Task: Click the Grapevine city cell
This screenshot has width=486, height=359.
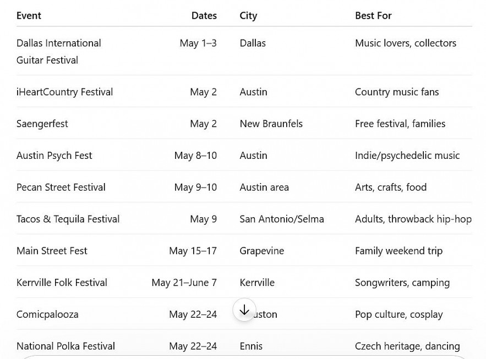Action: (261, 251)
